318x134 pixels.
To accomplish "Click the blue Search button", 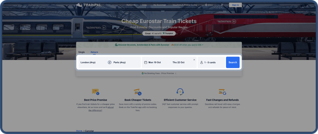I will point(233,62).
